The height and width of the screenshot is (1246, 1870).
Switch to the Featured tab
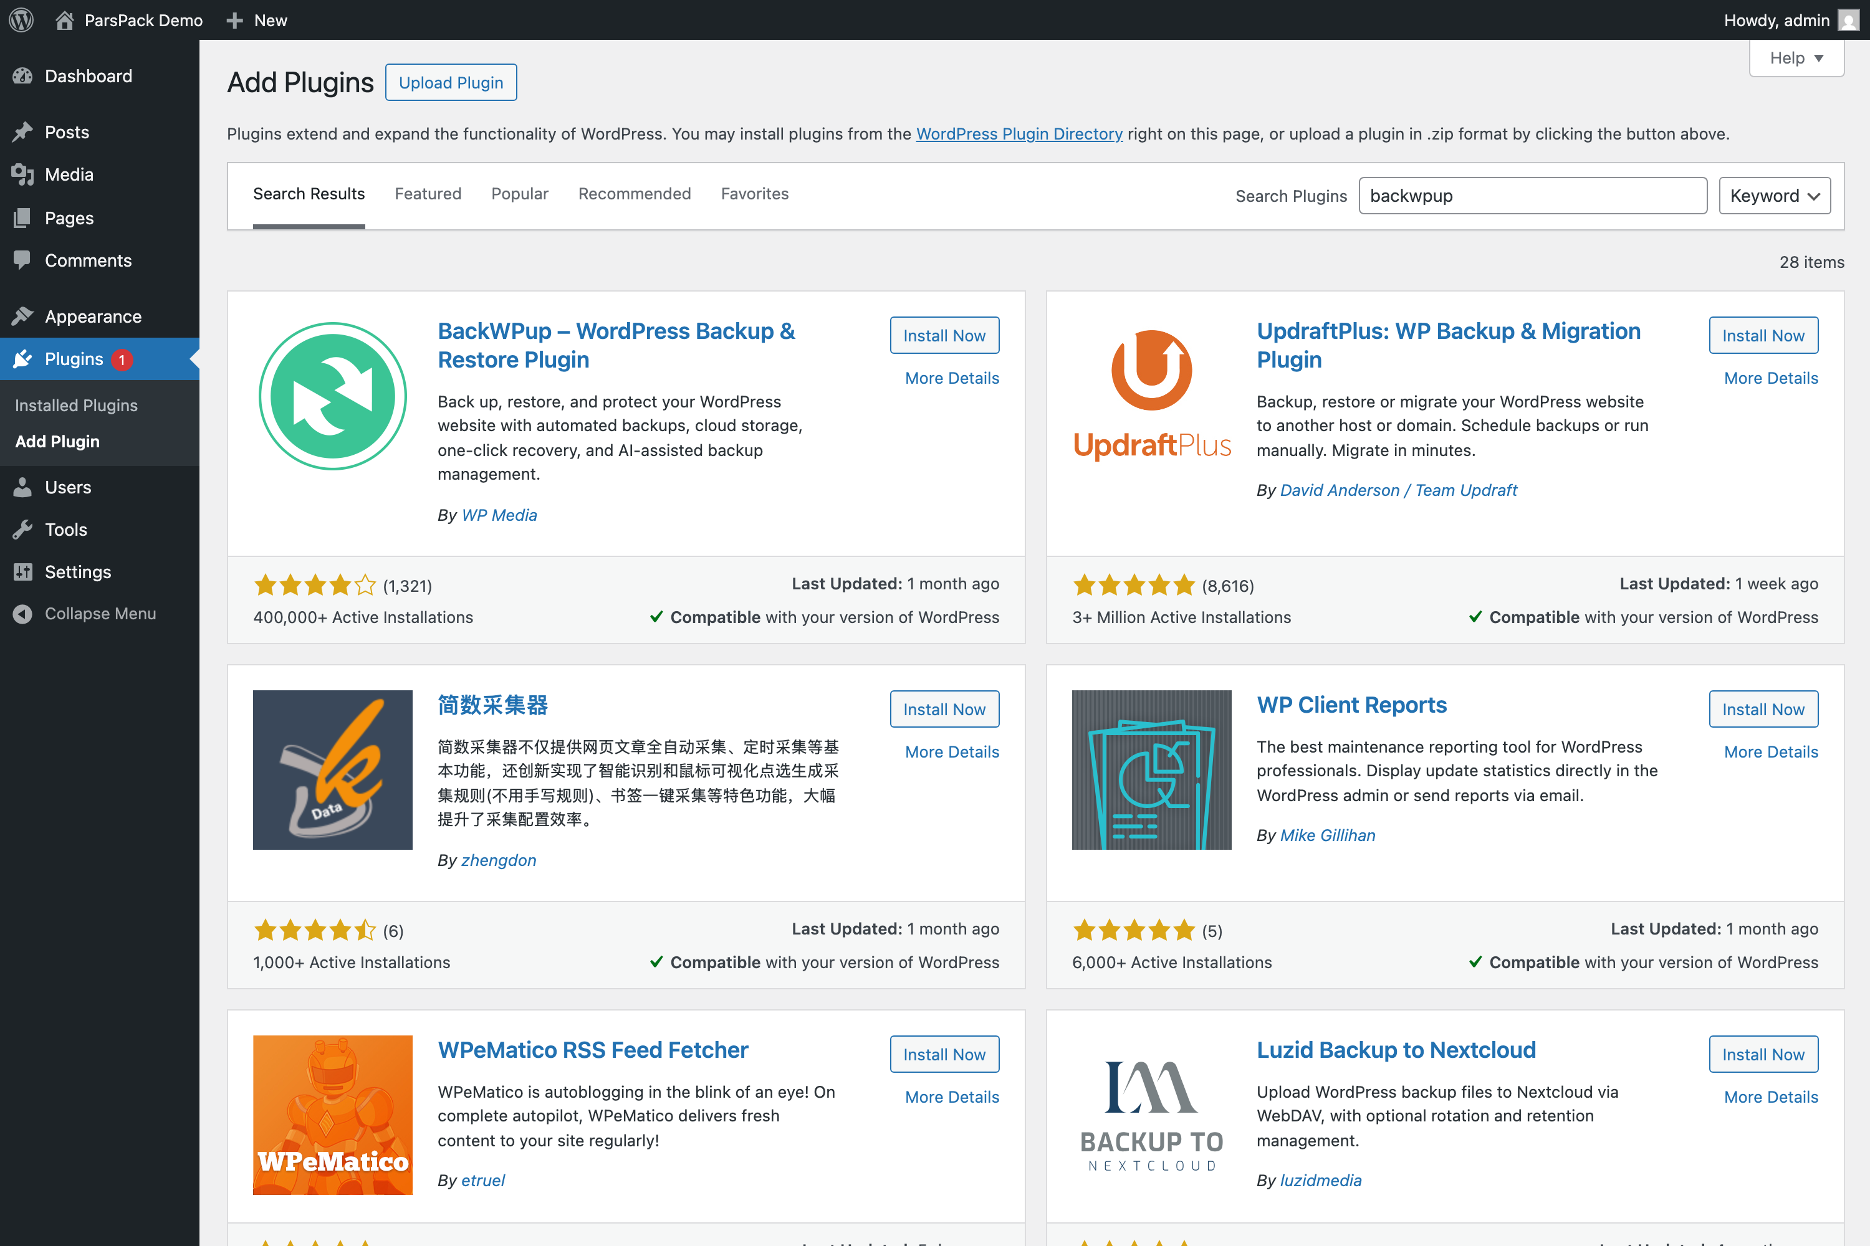point(428,194)
